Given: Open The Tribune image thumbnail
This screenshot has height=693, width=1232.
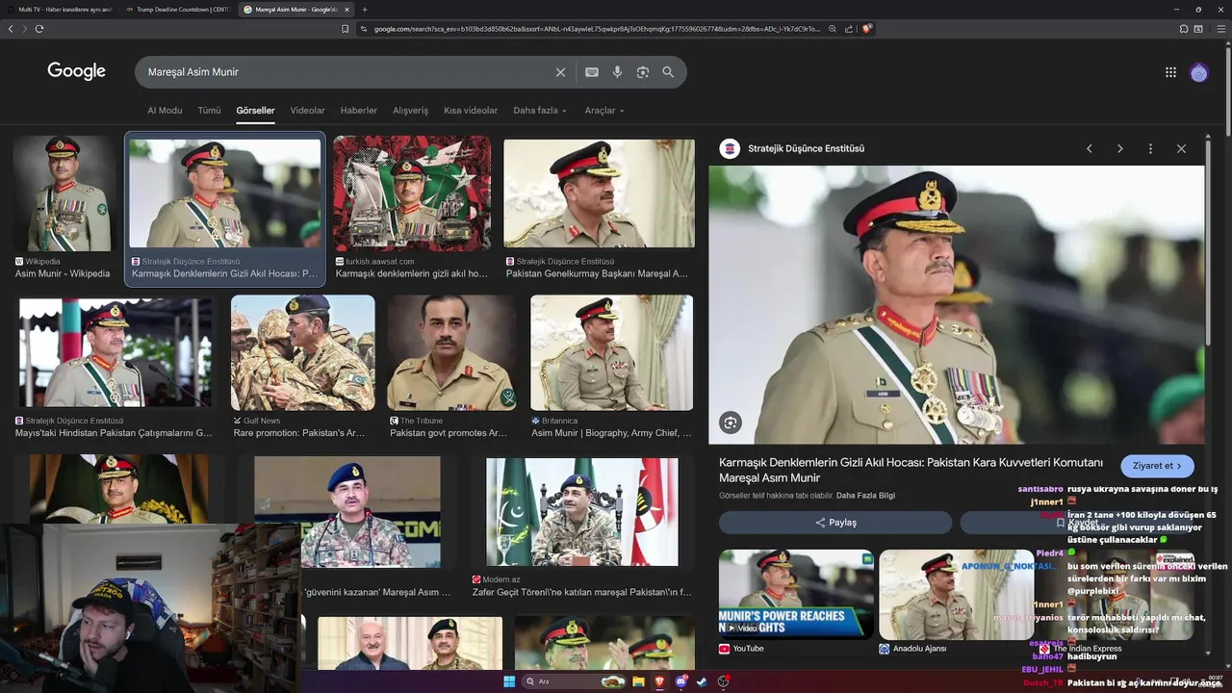Looking at the screenshot, I should 451,353.
